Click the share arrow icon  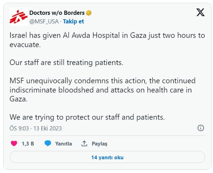[84, 143]
